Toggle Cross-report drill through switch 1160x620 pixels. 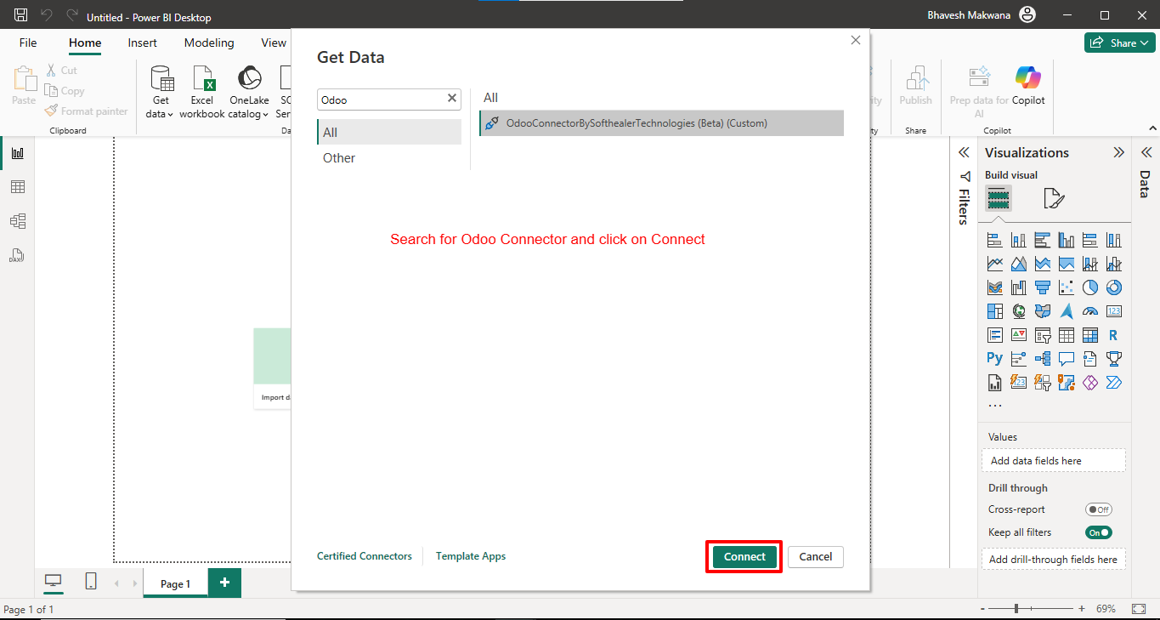tap(1099, 509)
